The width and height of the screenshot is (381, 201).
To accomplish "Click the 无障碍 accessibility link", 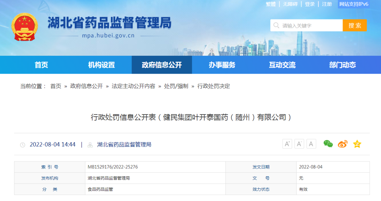I will pos(290,4).
